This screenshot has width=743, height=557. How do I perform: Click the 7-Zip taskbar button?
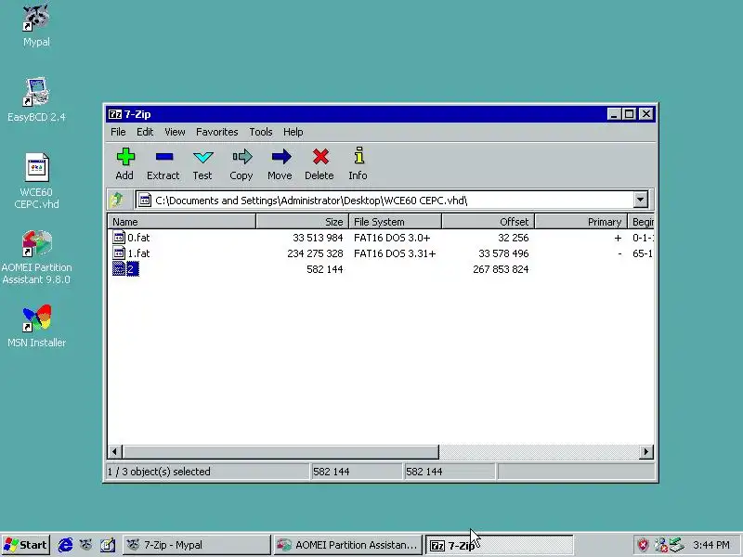[499, 545]
